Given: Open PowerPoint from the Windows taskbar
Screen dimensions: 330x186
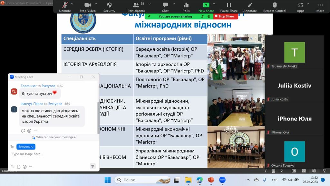Looking at the screenshot, I should pyautogui.click(x=211, y=180).
